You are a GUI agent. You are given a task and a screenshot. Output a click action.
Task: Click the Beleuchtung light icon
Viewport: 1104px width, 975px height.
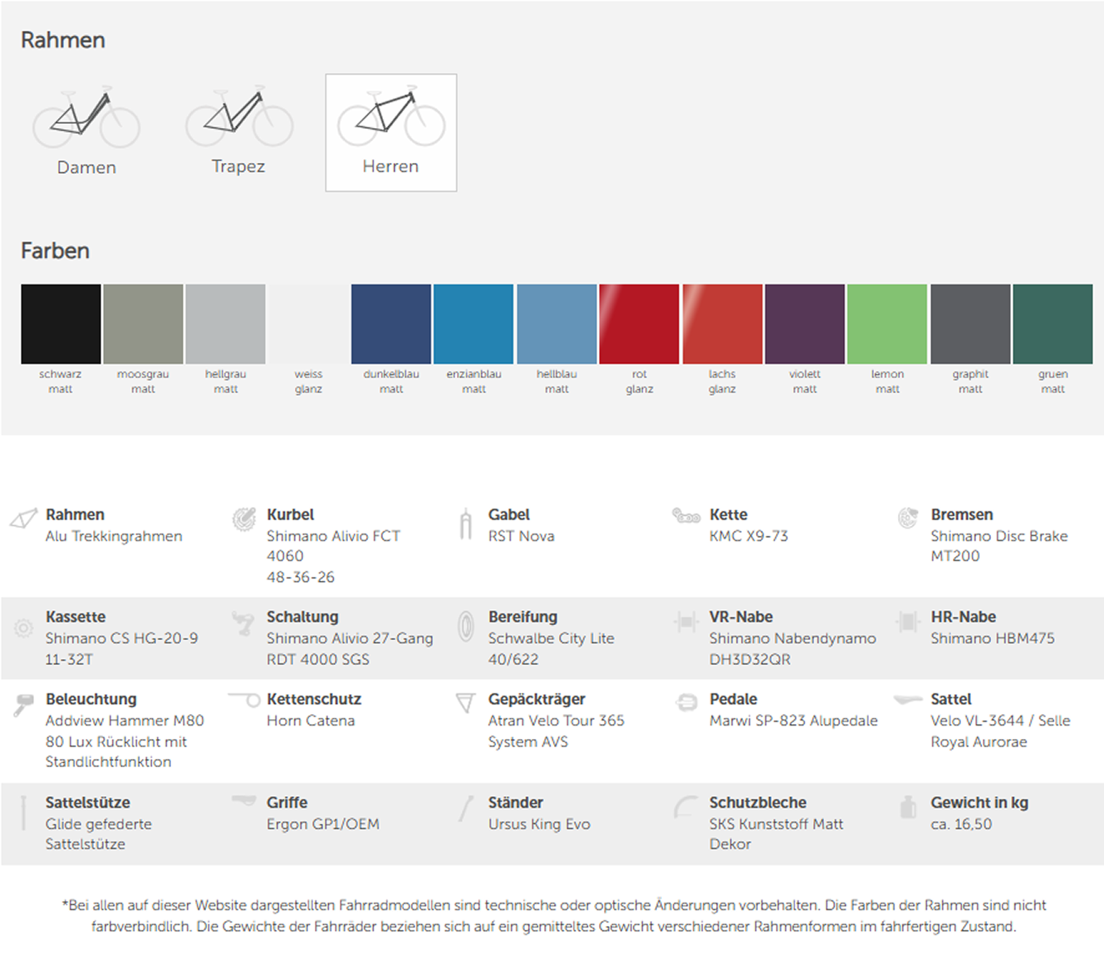tap(23, 705)
